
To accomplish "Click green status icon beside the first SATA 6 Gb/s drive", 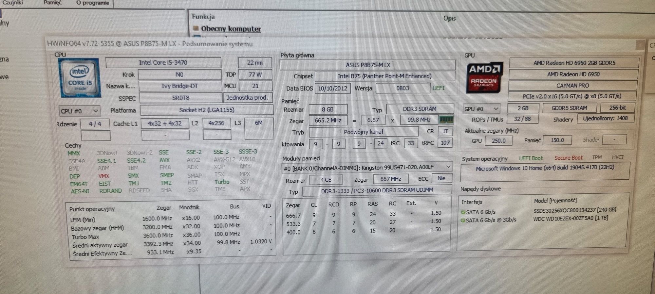I will click(463, 212).
